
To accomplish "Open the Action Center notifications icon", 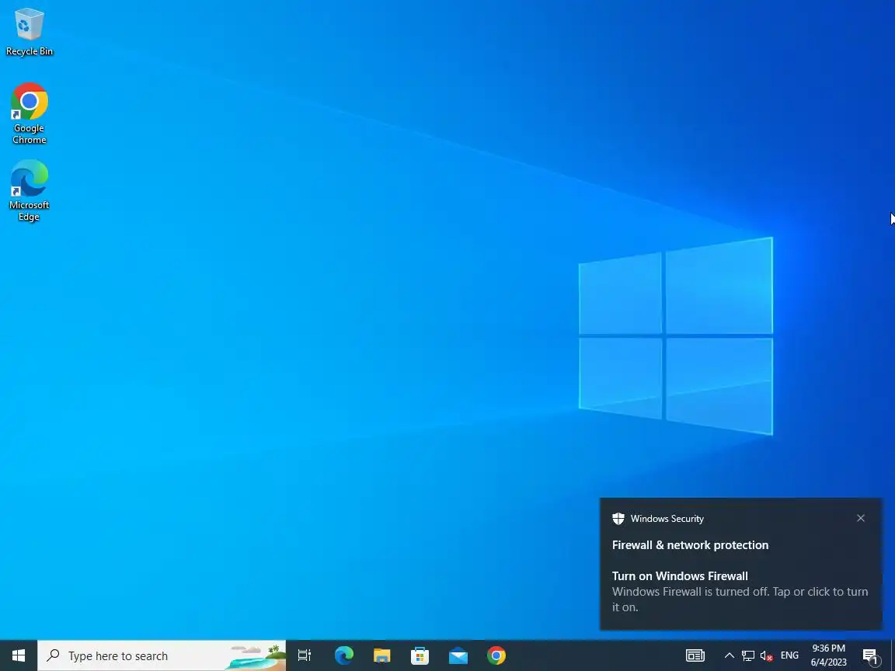I will pos(871,656).
